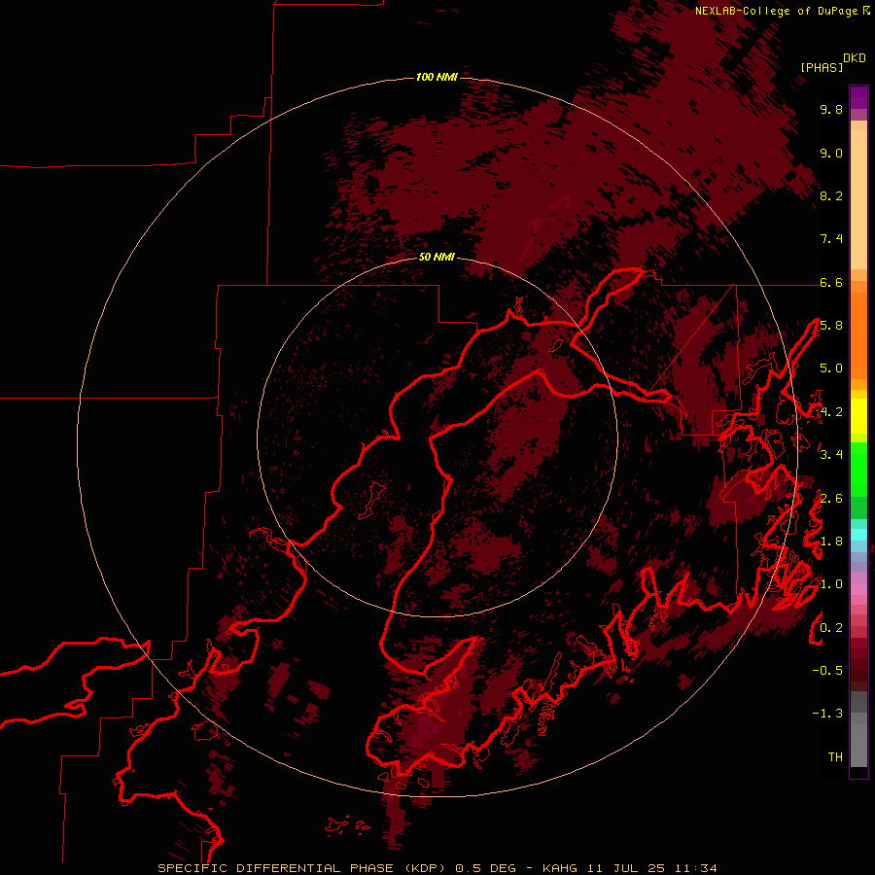Pick the bright green band of color scale
The width and height of the screenshot is (875, 875).
pyautogui.click(x=858, y=469)
